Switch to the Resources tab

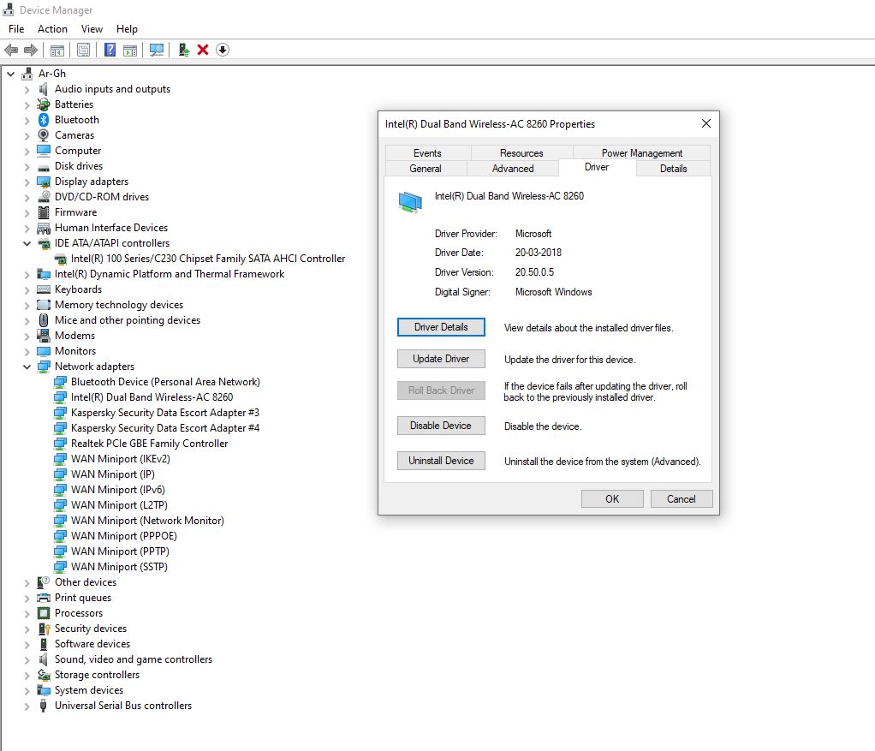tap(521, 153)
